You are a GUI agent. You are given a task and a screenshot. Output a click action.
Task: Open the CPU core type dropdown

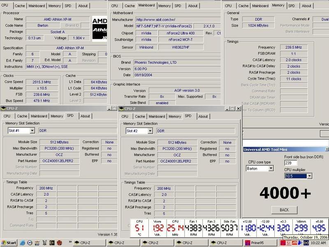click(x=271, y=168)
